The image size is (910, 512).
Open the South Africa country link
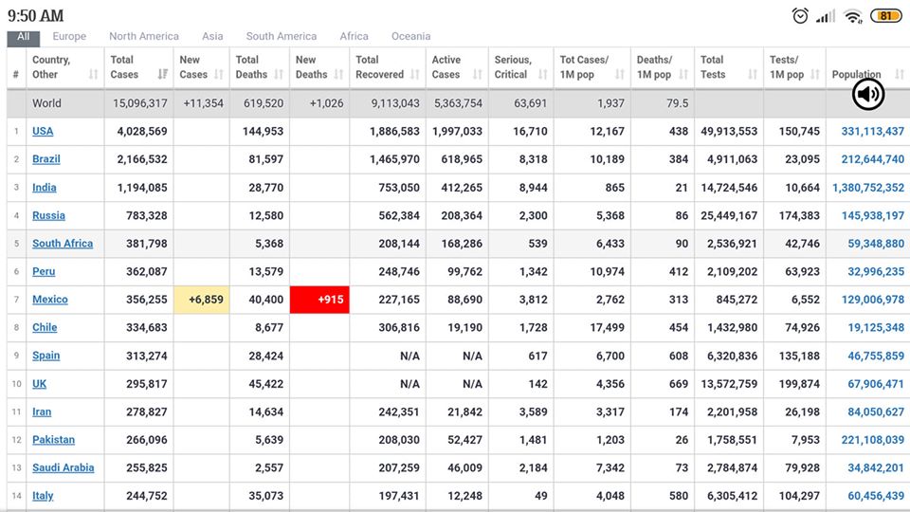[x=63, y=244]
